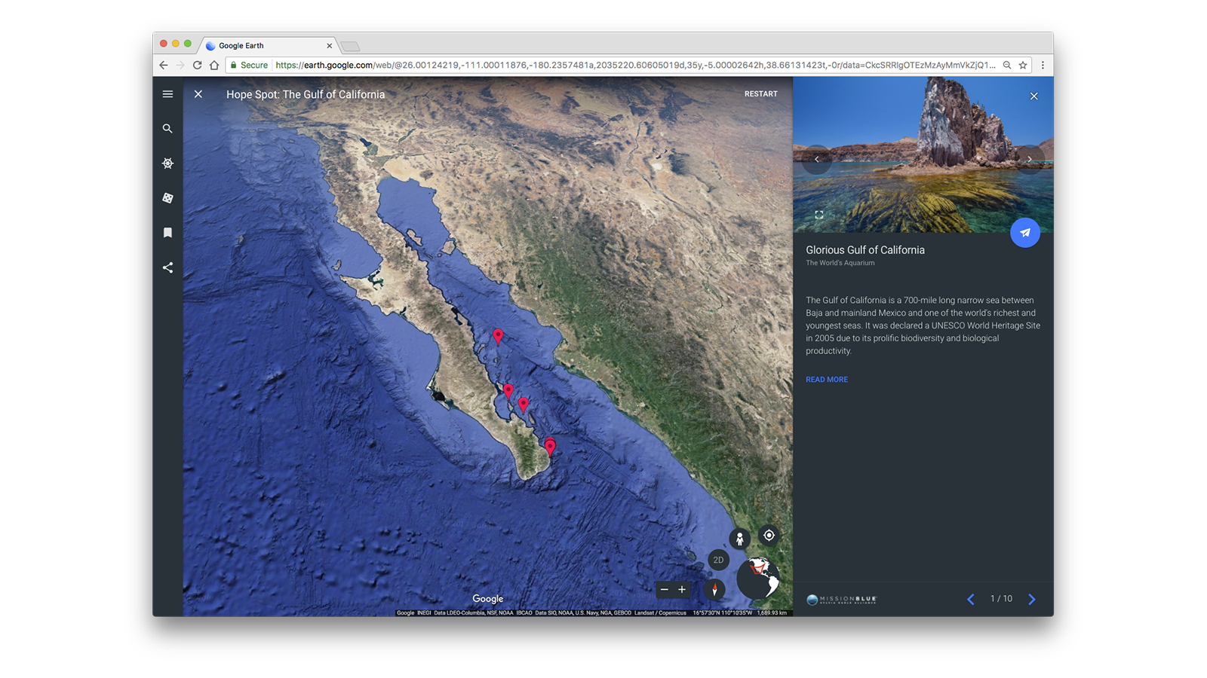Click the "1 / 10" page counter

(1001, 599)
